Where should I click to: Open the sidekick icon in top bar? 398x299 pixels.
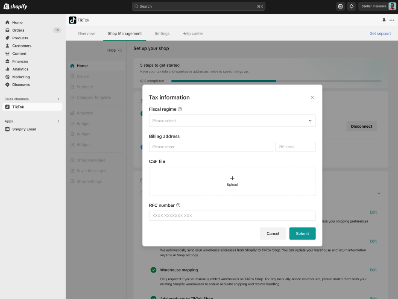pos(340,6)
